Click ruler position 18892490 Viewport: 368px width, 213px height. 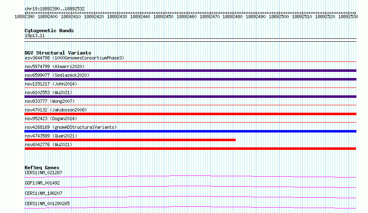(x=256, y=17)
